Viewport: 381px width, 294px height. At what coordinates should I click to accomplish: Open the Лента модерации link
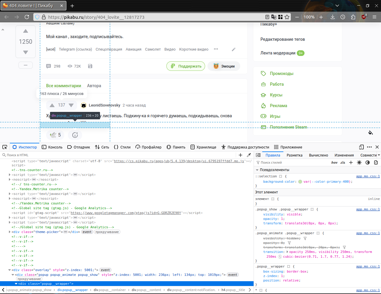pyautogui.click(x=278, y=53)
